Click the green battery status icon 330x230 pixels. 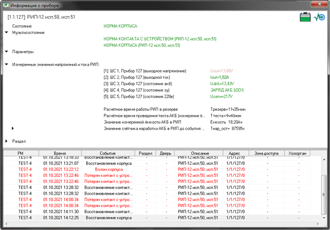coord(304,18)
